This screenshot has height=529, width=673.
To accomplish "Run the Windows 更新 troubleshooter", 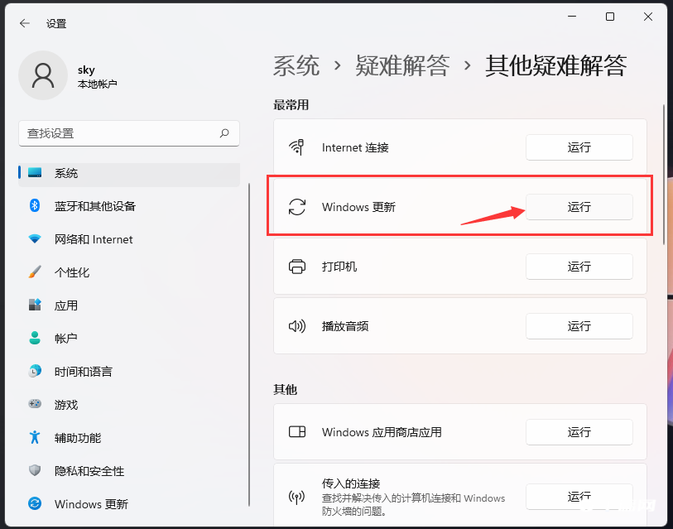I will tap(579, 207).
